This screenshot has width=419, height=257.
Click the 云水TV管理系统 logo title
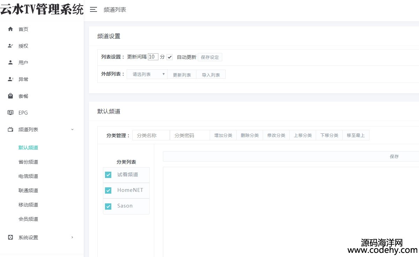point(42,9)
